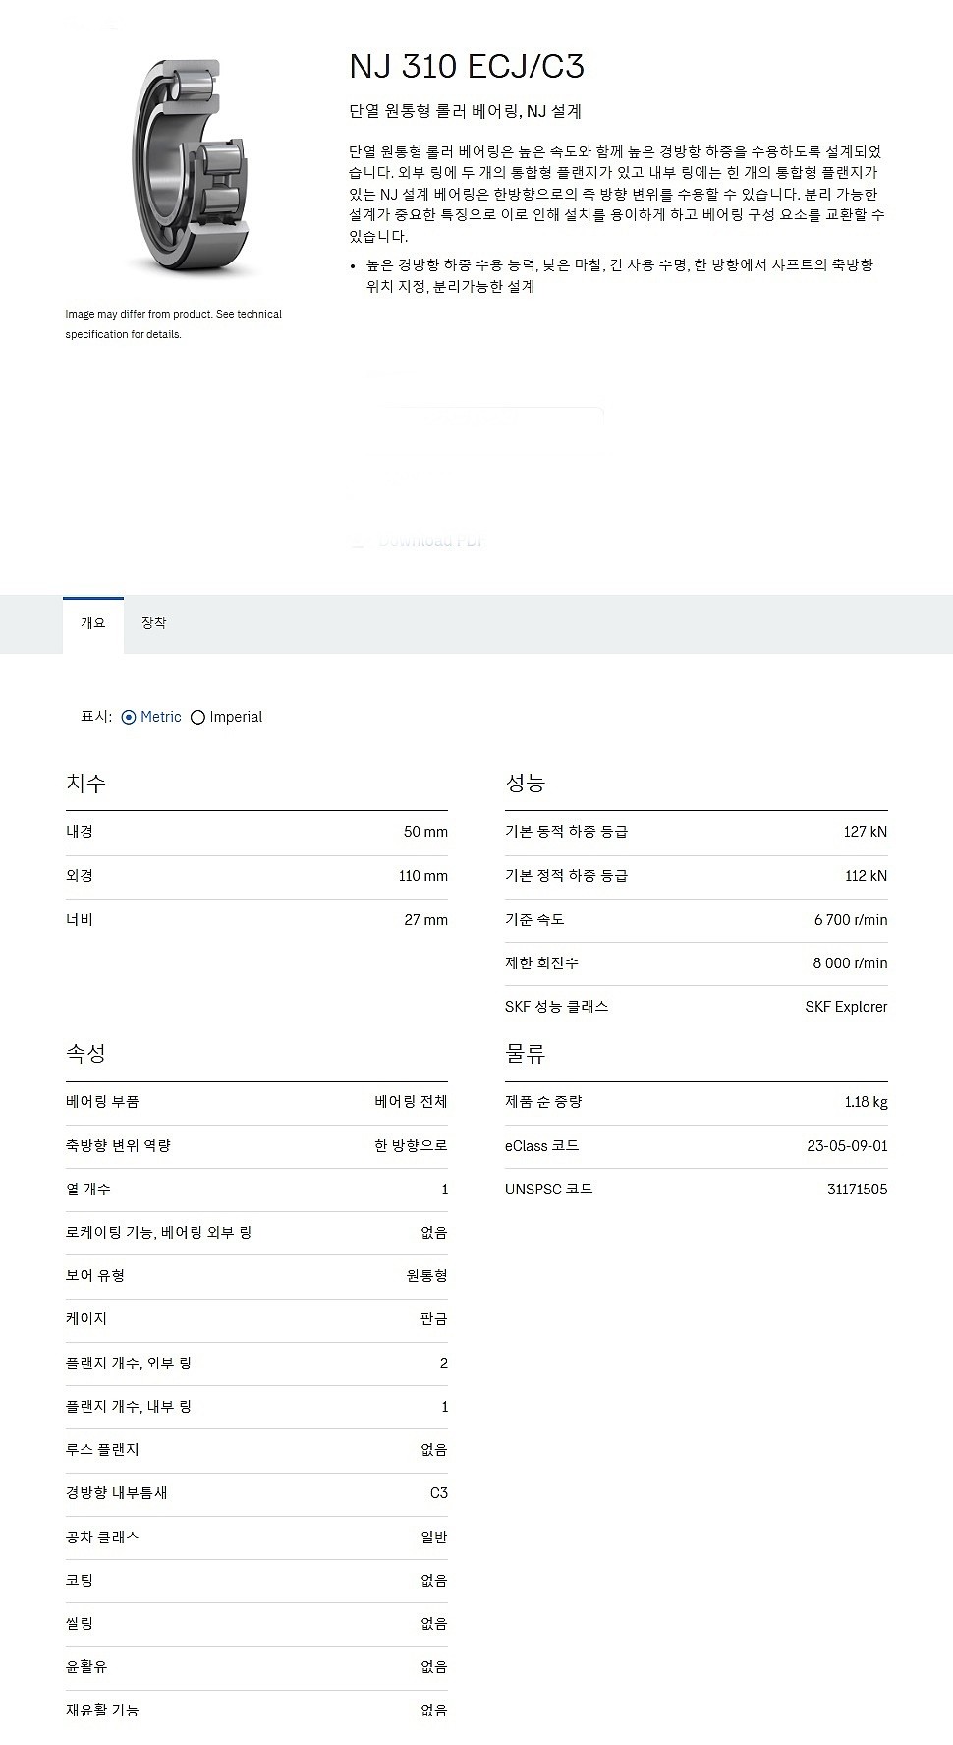Click the 윤활유 row label
953x1745 pixels.
pyautogui.click(x=86, y=1667)
